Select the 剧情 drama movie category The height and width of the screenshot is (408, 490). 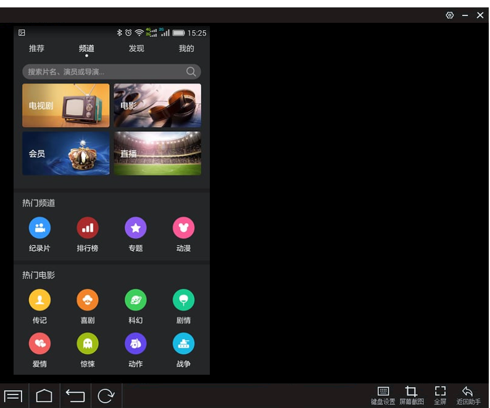coord(183,300)
